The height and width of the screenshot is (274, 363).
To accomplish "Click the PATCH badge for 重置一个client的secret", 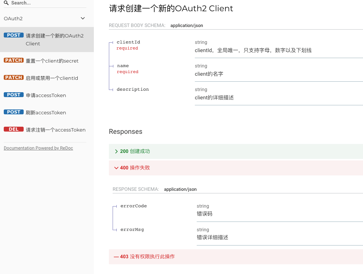I will [14, 60].
